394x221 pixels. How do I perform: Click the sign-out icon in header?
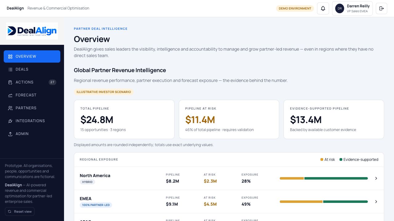381,9
